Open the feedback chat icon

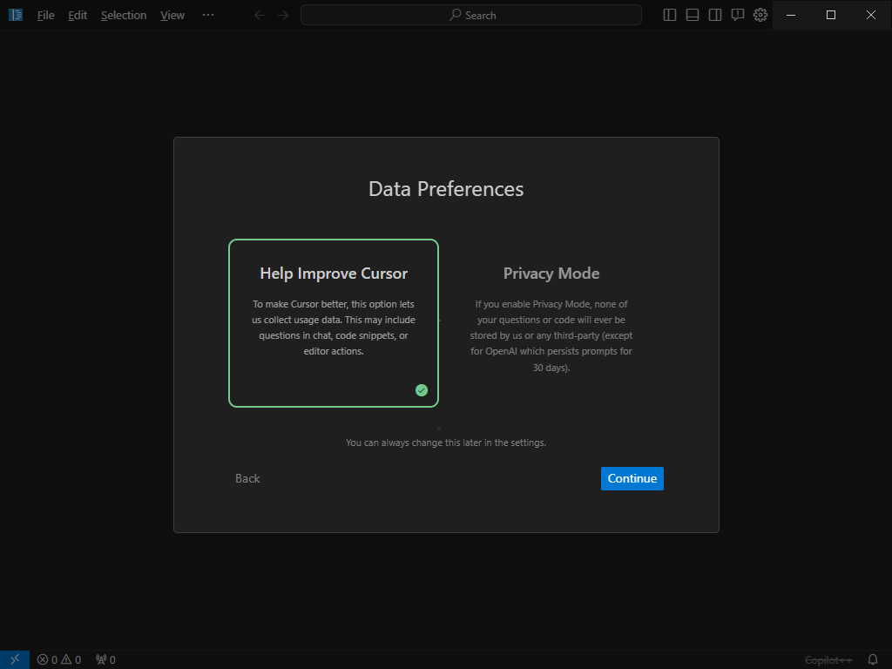(x=738, y=16)
